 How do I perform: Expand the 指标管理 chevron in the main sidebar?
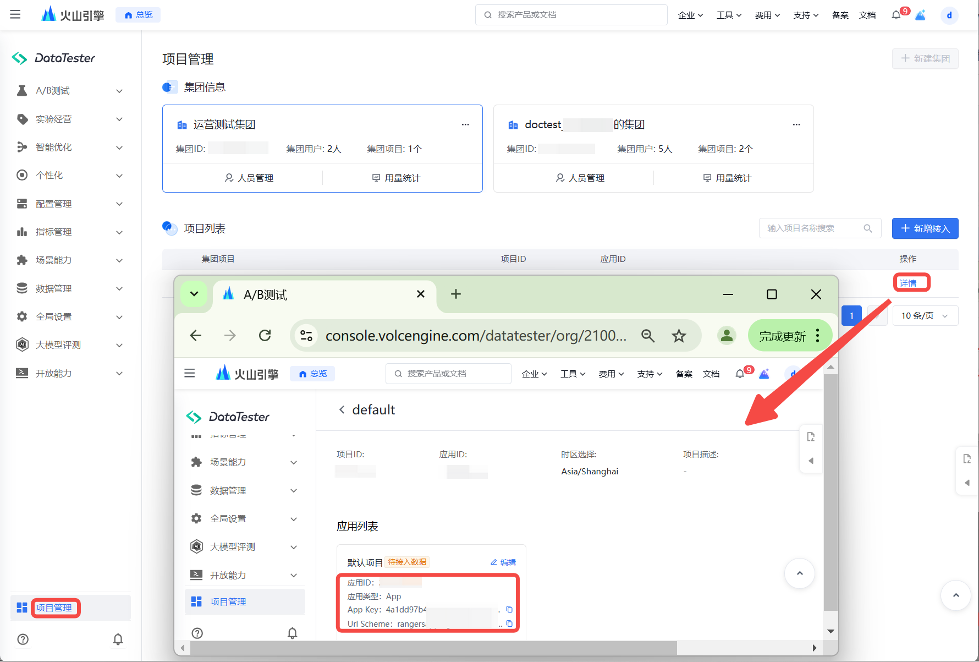click(119, 232)
